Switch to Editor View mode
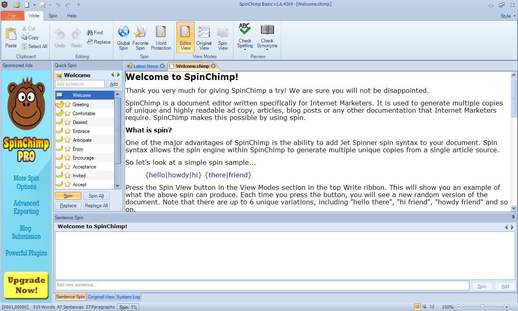This screenshot has height=311, width=518. click(185, 38)
